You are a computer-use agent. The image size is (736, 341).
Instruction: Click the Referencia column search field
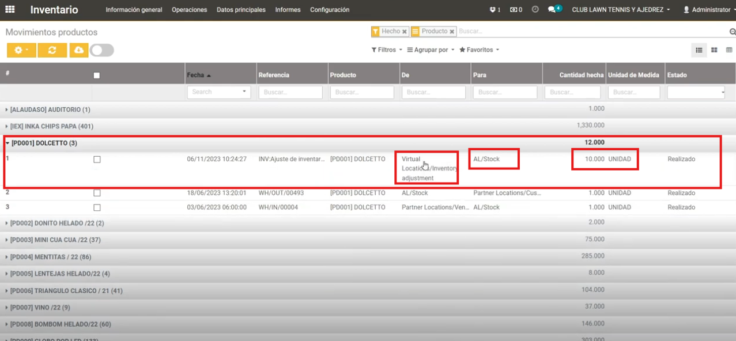point(290,92)
